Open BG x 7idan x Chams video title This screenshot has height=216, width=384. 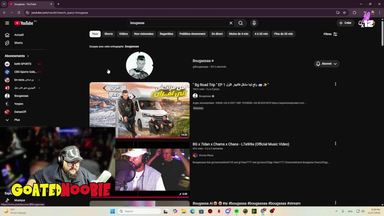[241, 144]
